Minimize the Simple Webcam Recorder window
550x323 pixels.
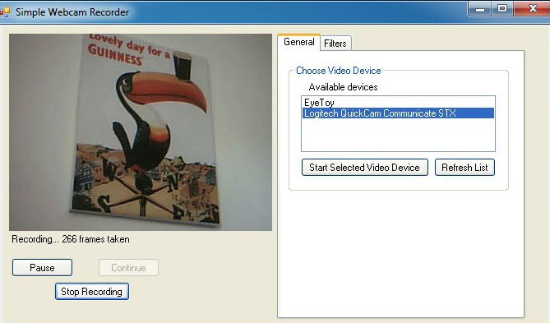pos(480,8)
